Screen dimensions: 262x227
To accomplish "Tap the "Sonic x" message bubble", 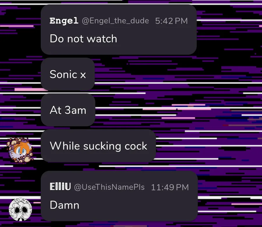I will [x=68, y=74].
